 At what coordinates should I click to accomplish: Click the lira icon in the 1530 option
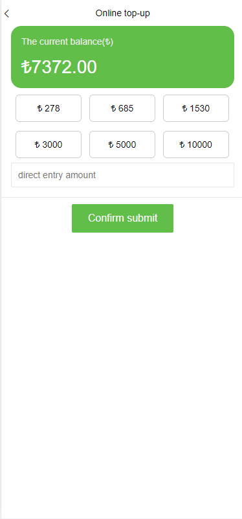pos(185,109)
